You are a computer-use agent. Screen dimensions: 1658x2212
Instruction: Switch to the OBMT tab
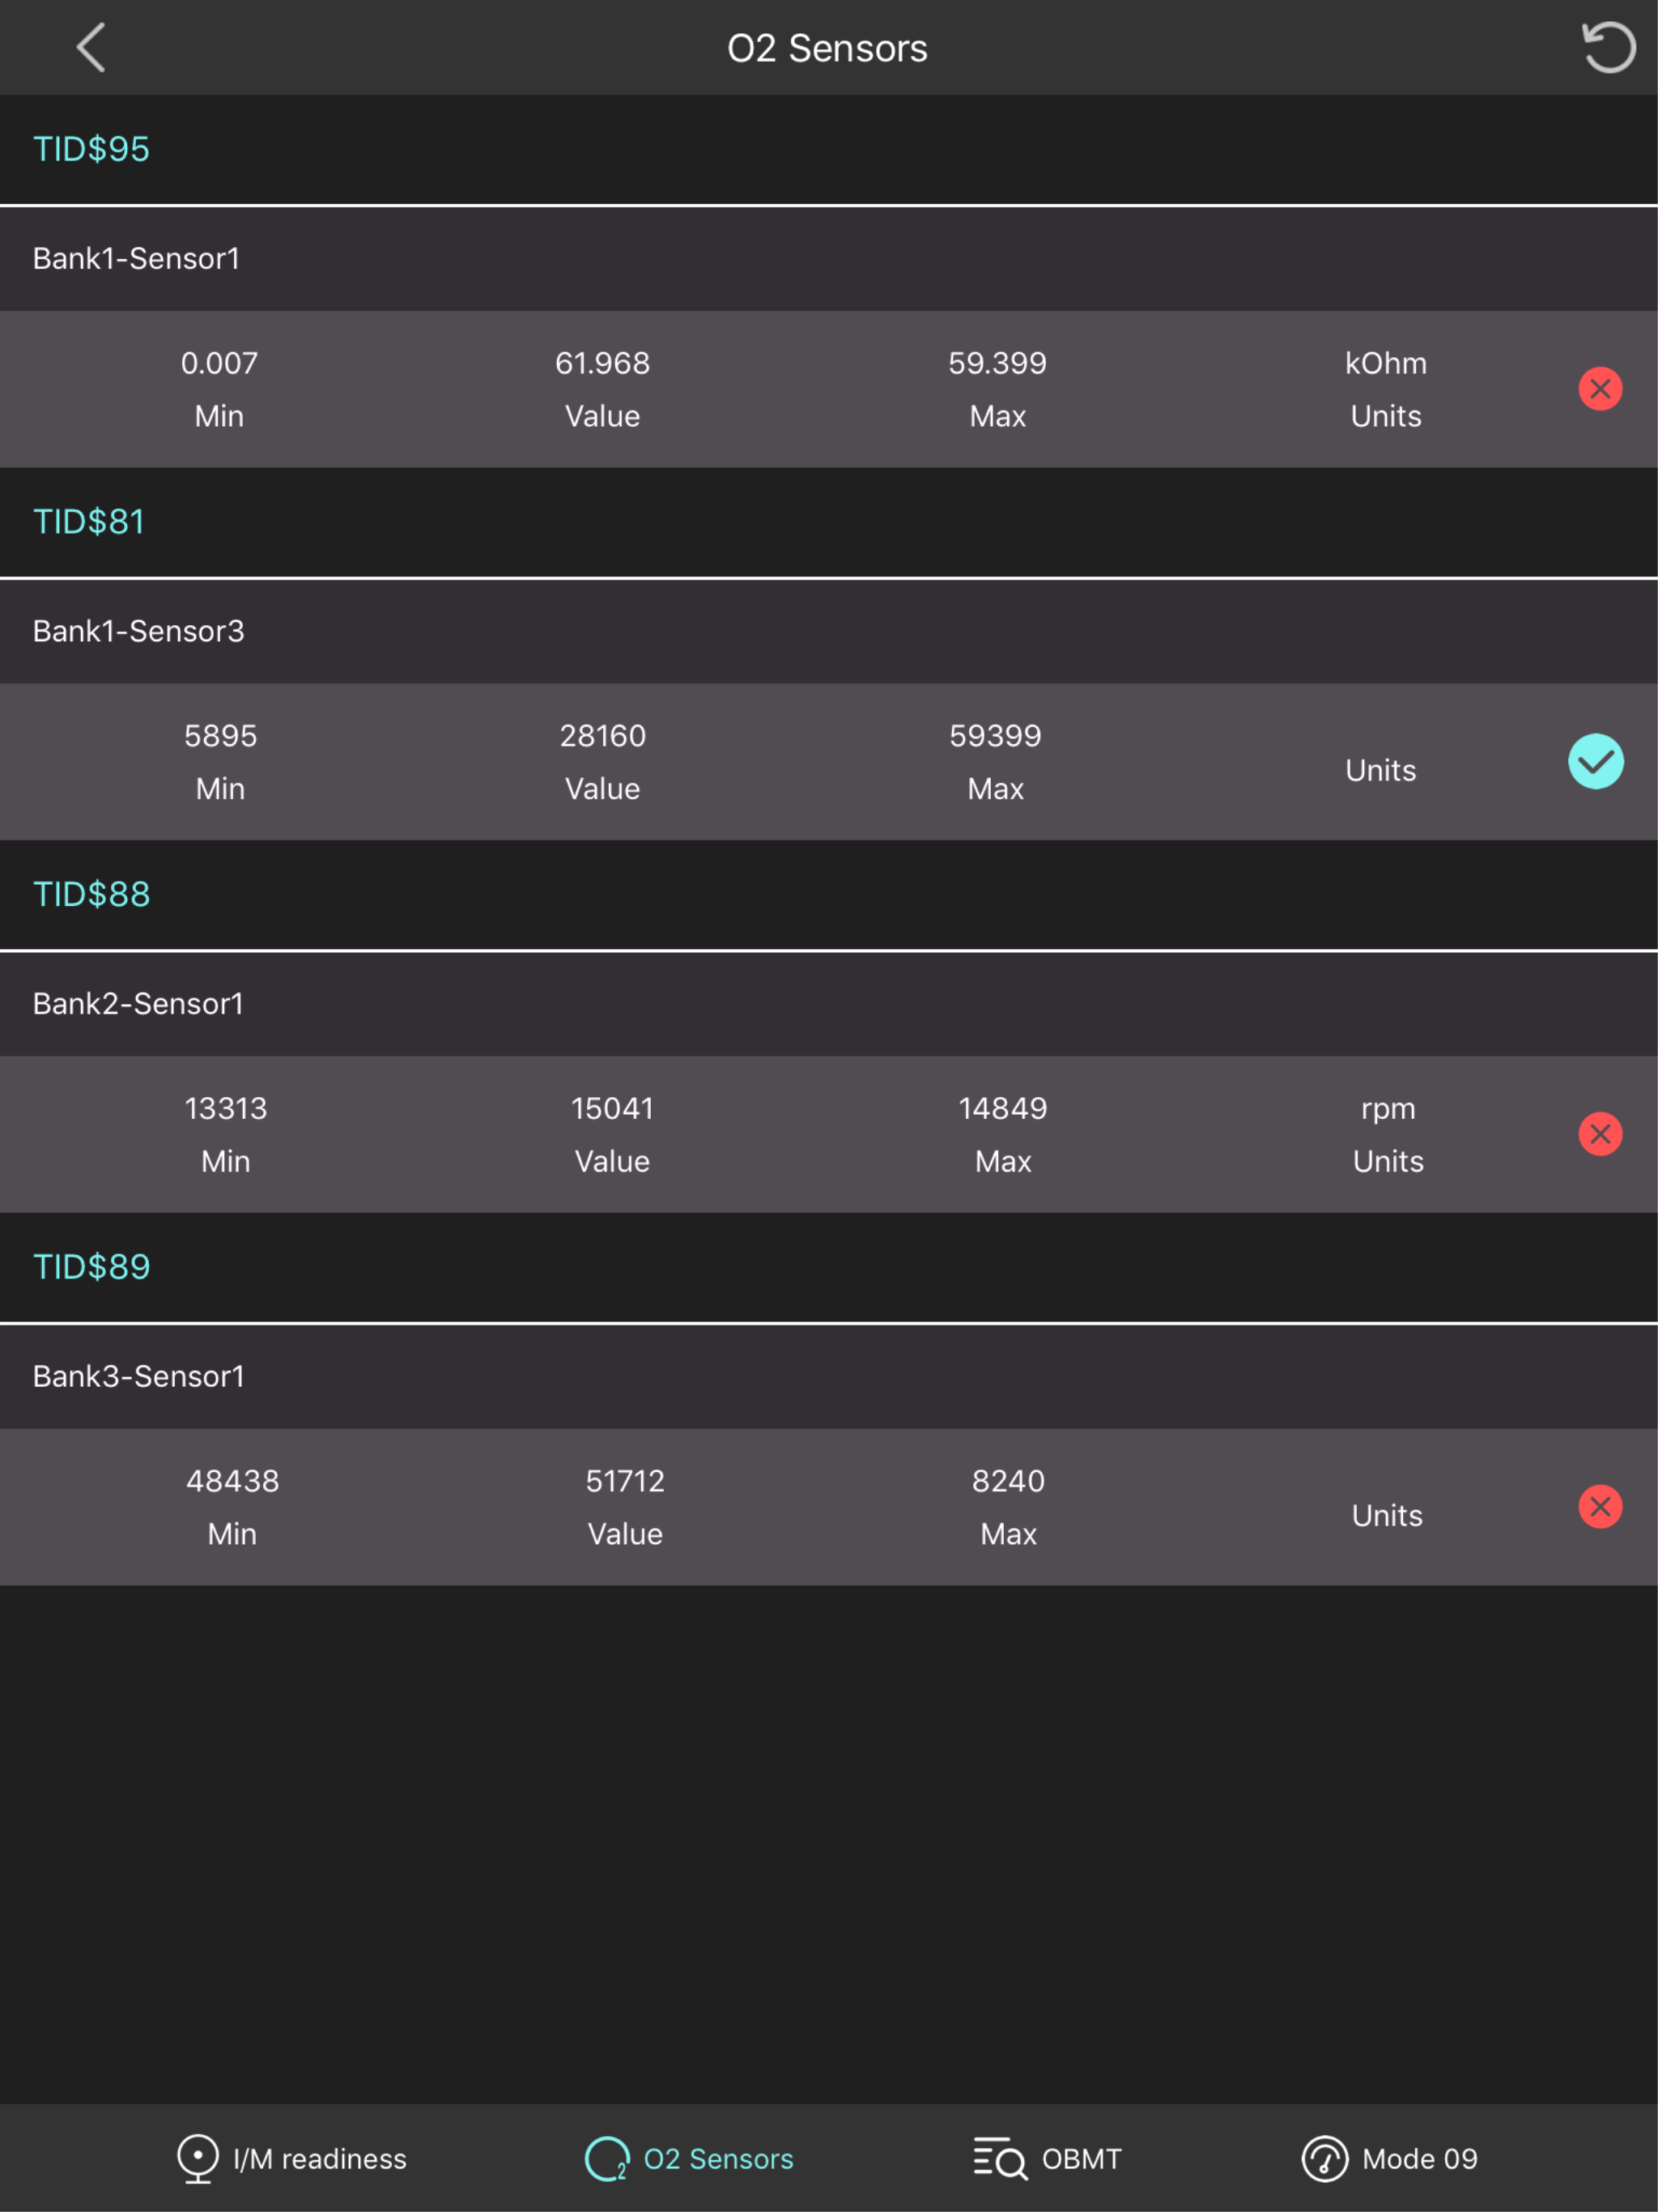(1046, 2158)
